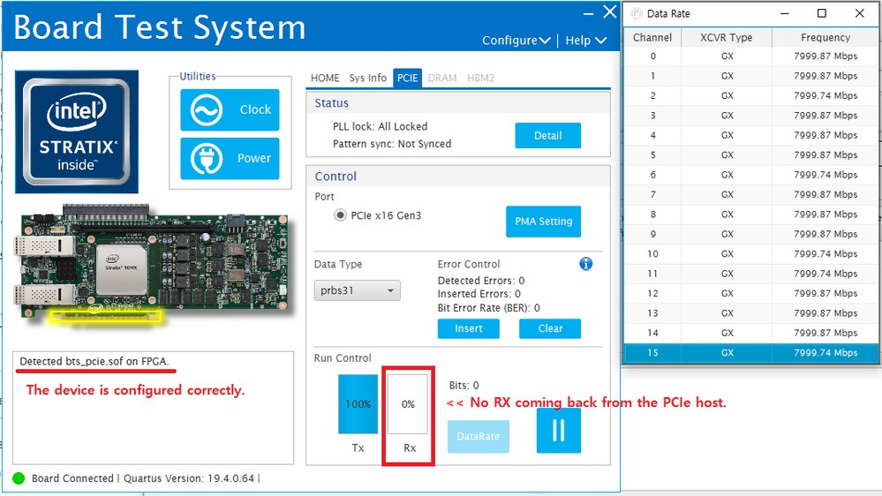Click the Intel Stratix inside logo
The width and height of the screenshot is (882, 496).
77,132
